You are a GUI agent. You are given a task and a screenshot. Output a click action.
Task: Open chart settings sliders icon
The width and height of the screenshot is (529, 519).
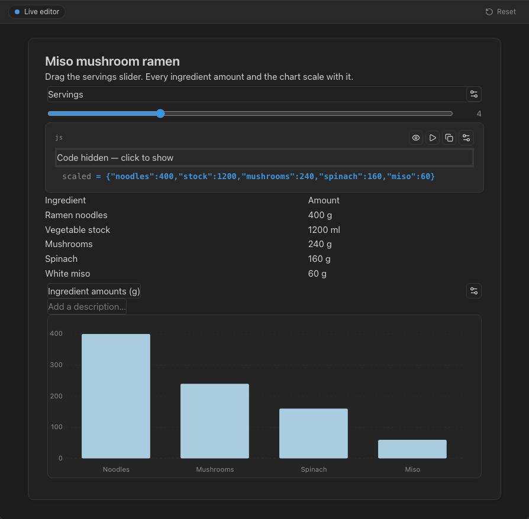pyautogui.click(x=473, y=291)
